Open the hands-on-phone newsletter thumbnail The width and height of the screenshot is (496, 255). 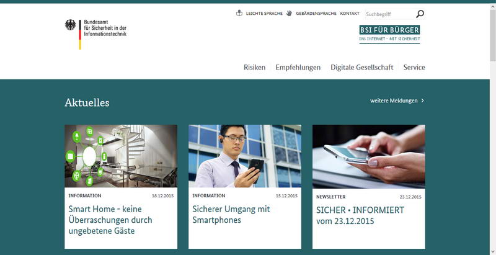[369, 156]
